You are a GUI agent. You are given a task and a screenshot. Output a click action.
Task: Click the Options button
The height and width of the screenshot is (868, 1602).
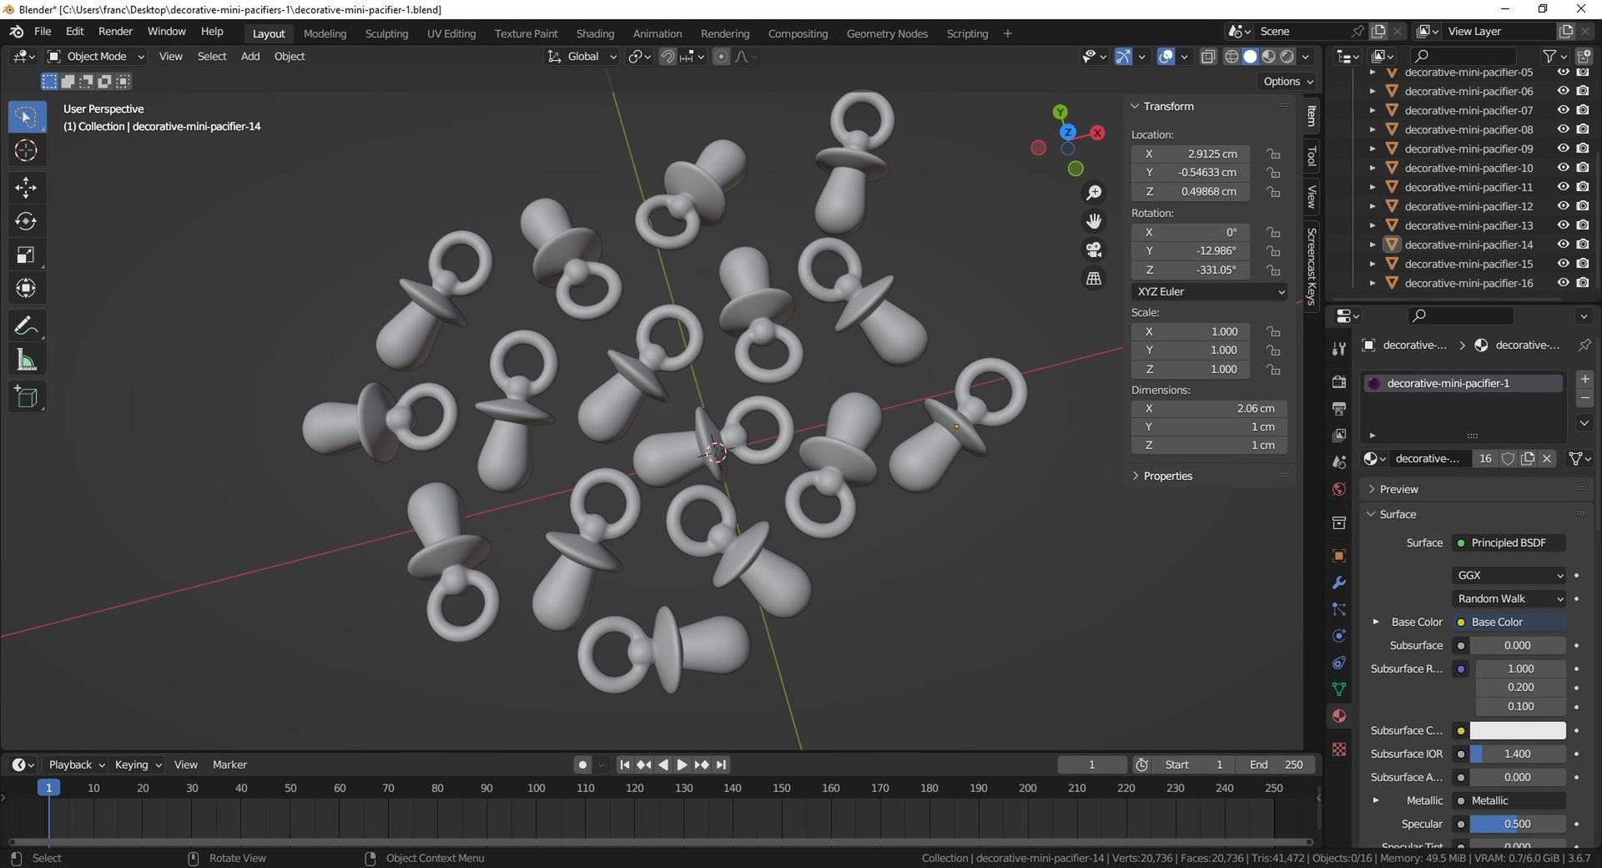click(1288, 81)
